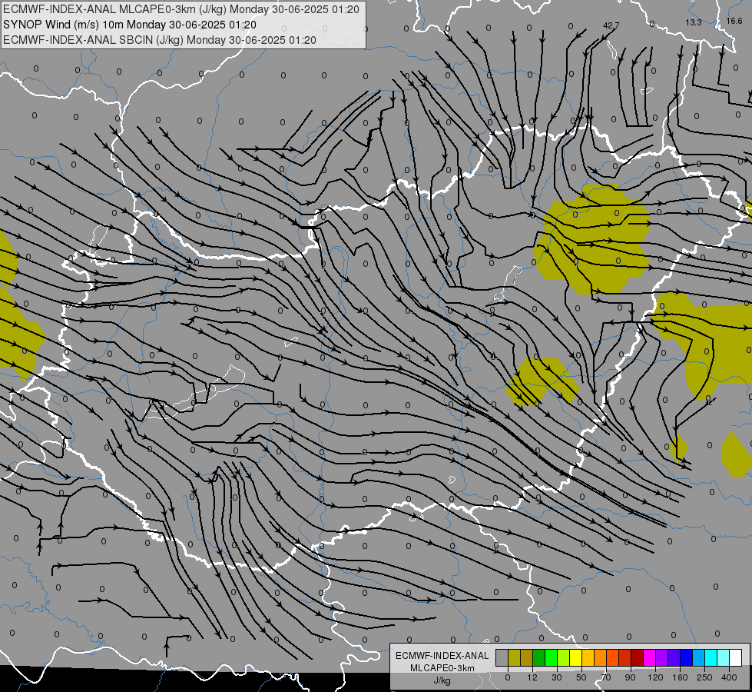Click the gray swatch in the MLCAPE legend
752x692 pixels.
coord(502,657)
